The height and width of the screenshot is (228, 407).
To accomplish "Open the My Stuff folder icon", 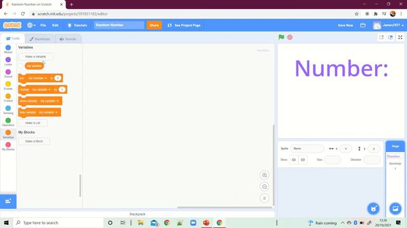I will click(x=363, y=25).
